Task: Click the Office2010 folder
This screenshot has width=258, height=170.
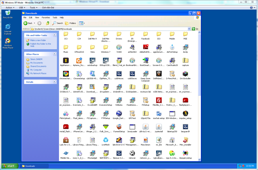Action: (79, 47)
